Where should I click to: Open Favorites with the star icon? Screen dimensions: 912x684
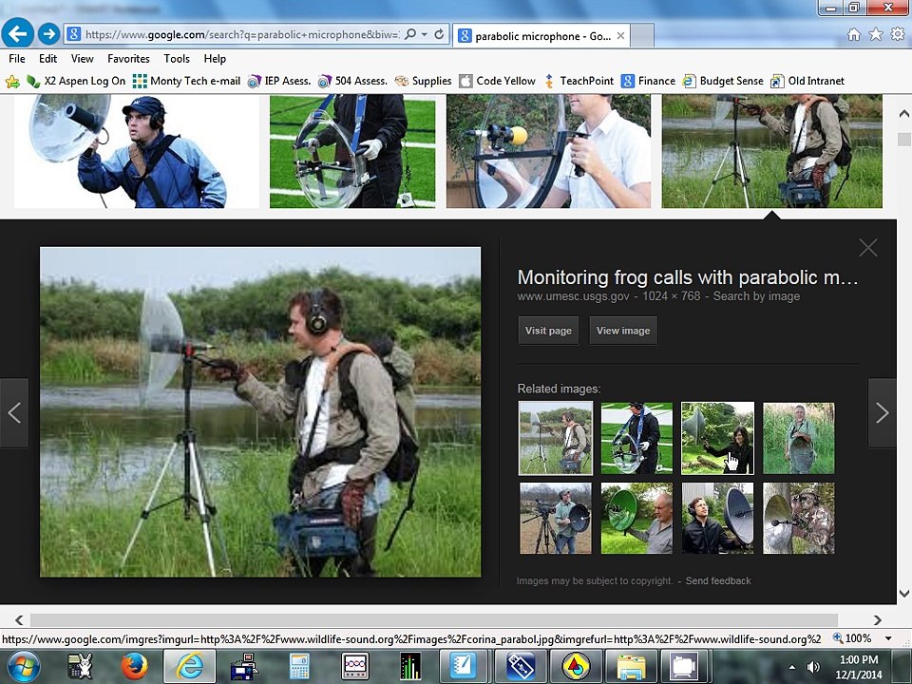pos(875,34)
